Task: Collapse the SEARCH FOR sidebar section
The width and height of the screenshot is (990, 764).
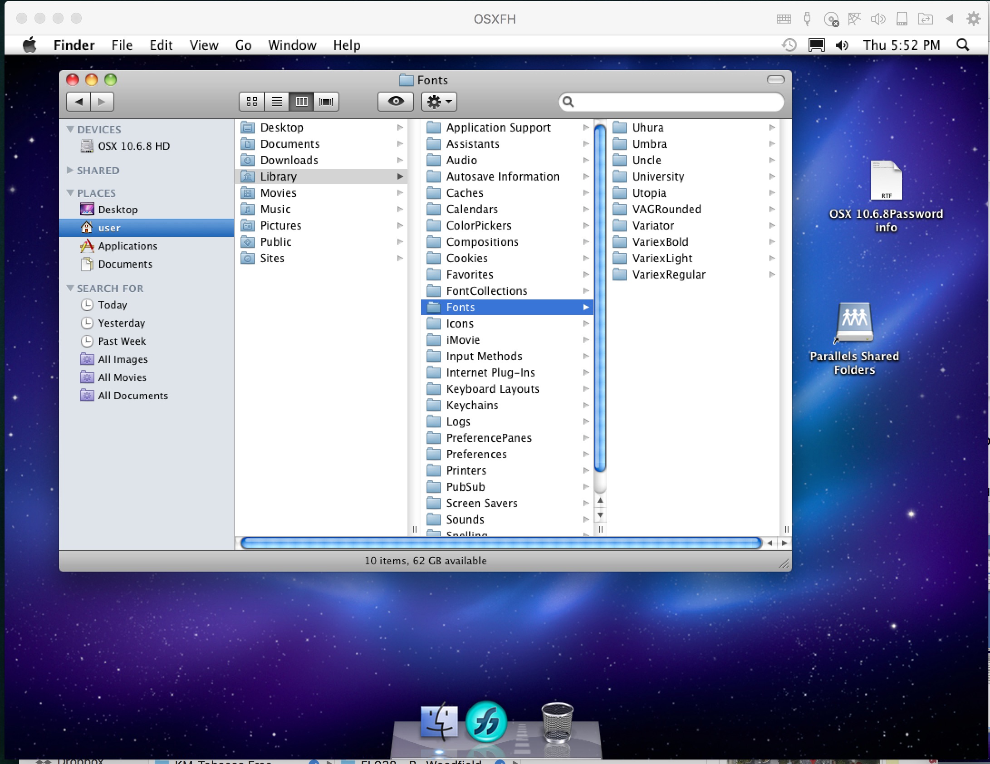Action: (70, 288)
